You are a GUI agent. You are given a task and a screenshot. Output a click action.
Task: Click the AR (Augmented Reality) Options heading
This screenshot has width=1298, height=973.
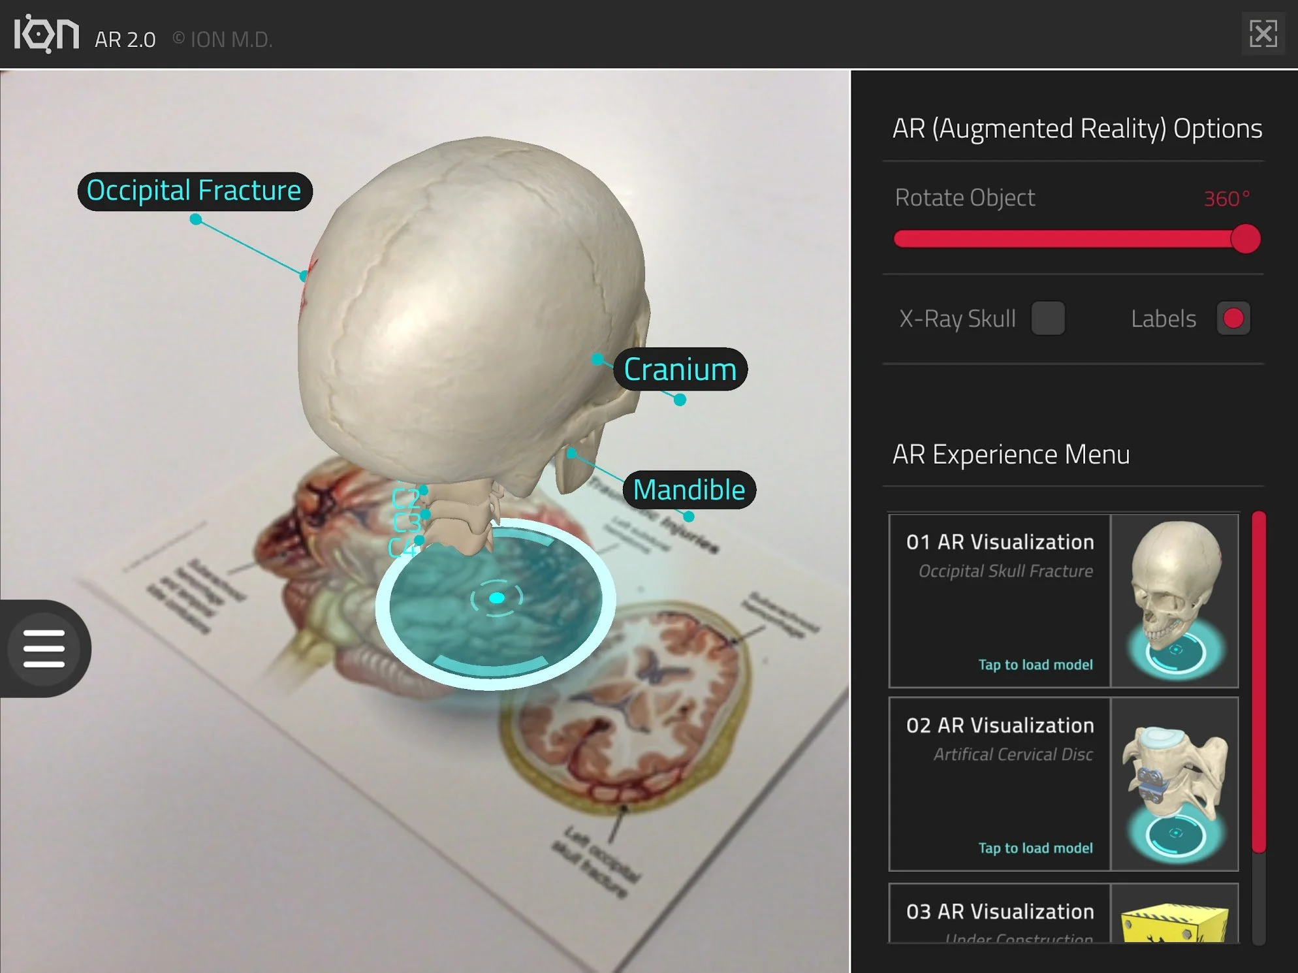pyautogui.click(x=1077, y=129)
